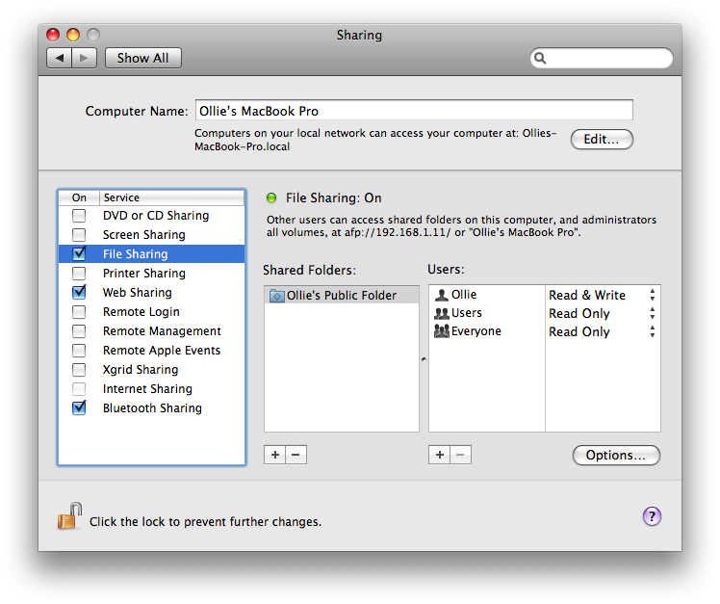The image size is (720, 604).
Task: Click the yellow minimize window button
Action: click(x=73, y=35)
